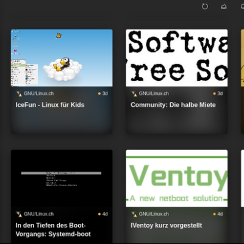The image size is (244, 244).
Task: Open the IceFun penguin desktop thumbnail
Action: click(x=62, y=58)
